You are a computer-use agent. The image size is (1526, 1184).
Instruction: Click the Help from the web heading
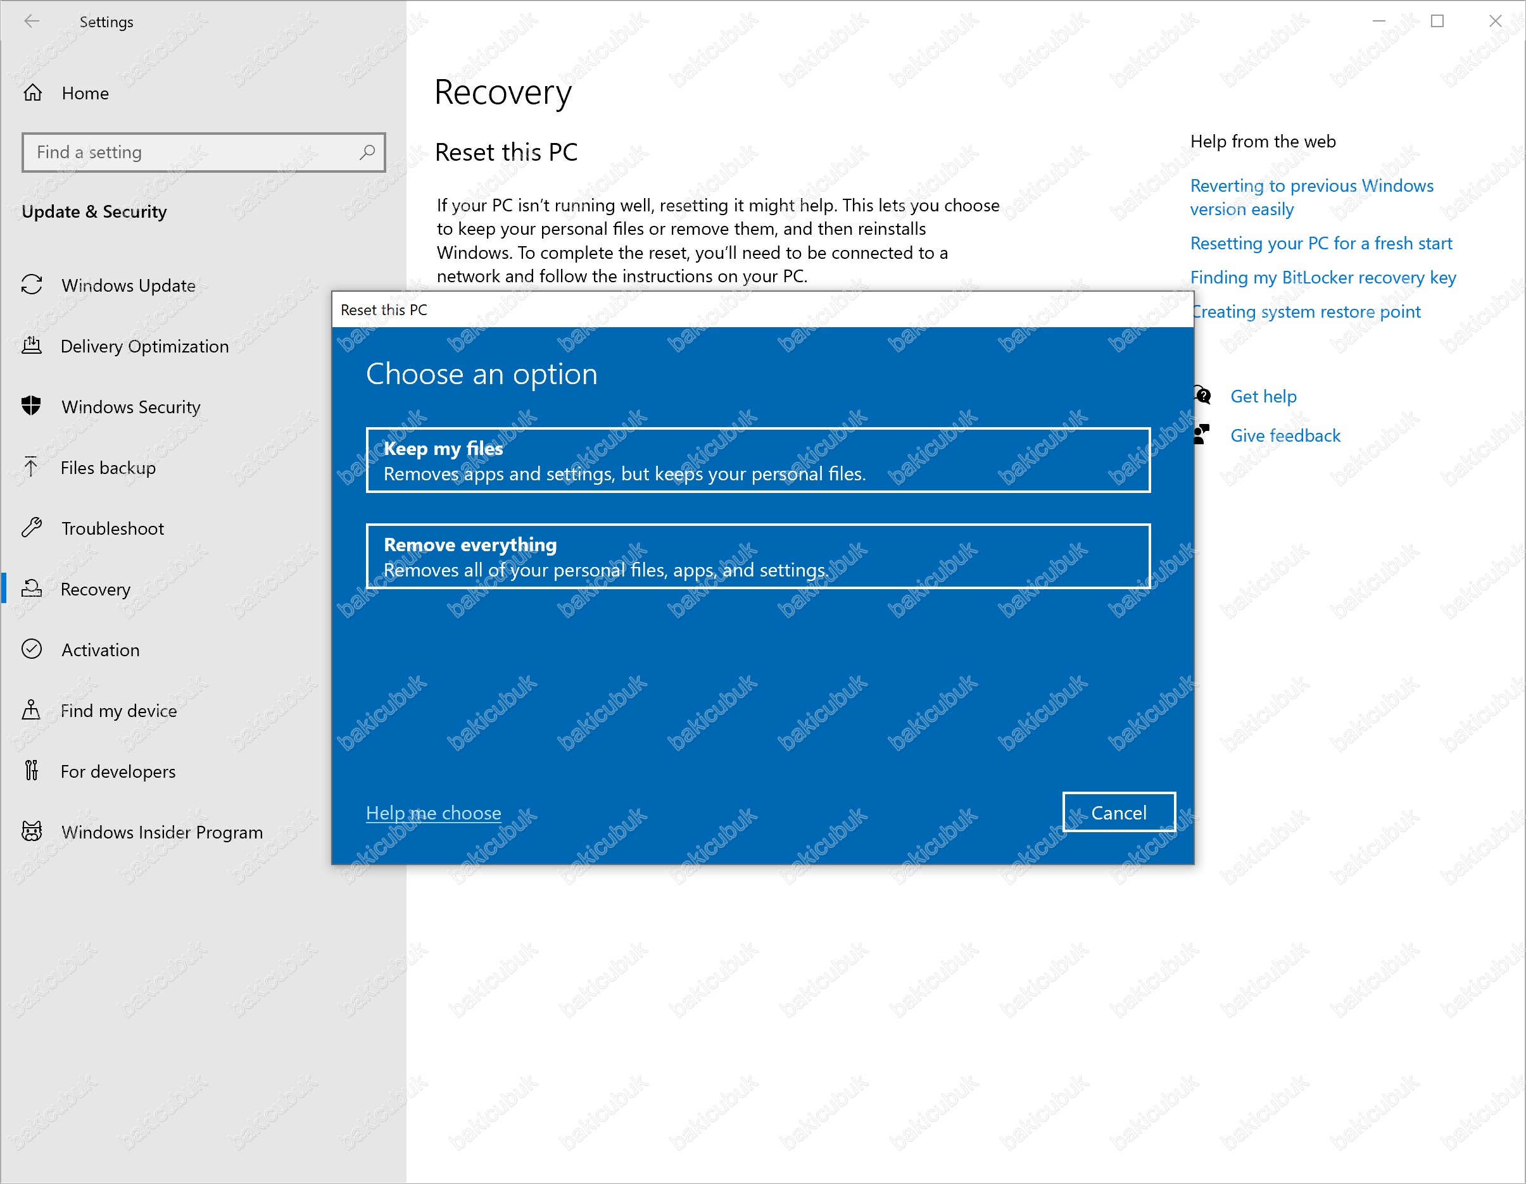pyautogui.click(x=1263, y=142)
